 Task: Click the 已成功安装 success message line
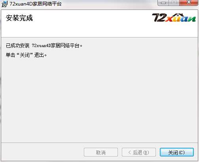(x=44, y=46)
